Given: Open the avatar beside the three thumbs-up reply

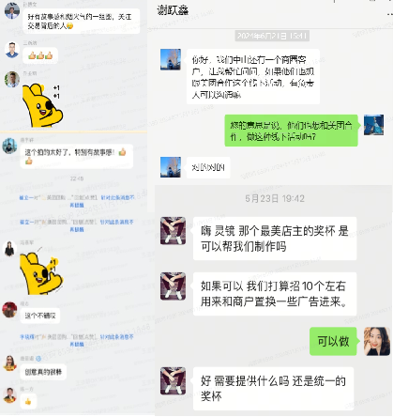Looking at the screenshot, I should [x=12, y=50].
